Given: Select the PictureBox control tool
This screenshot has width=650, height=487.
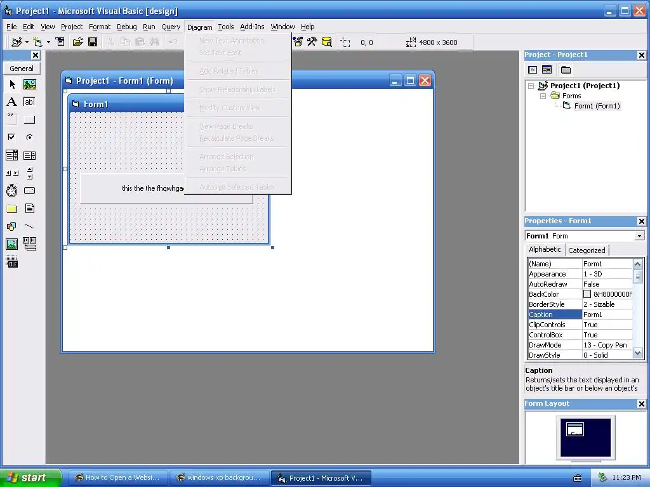Looking at the screenshot, I should (29, 84).
